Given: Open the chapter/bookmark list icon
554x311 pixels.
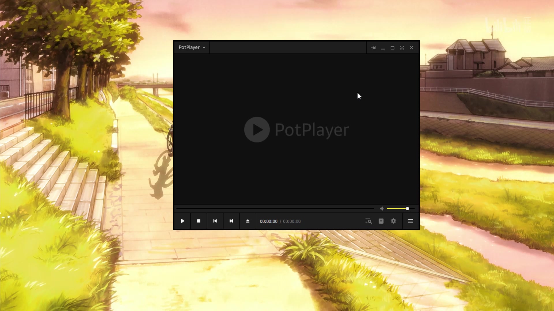Looking at the screenshot, I should click(381, 221).
